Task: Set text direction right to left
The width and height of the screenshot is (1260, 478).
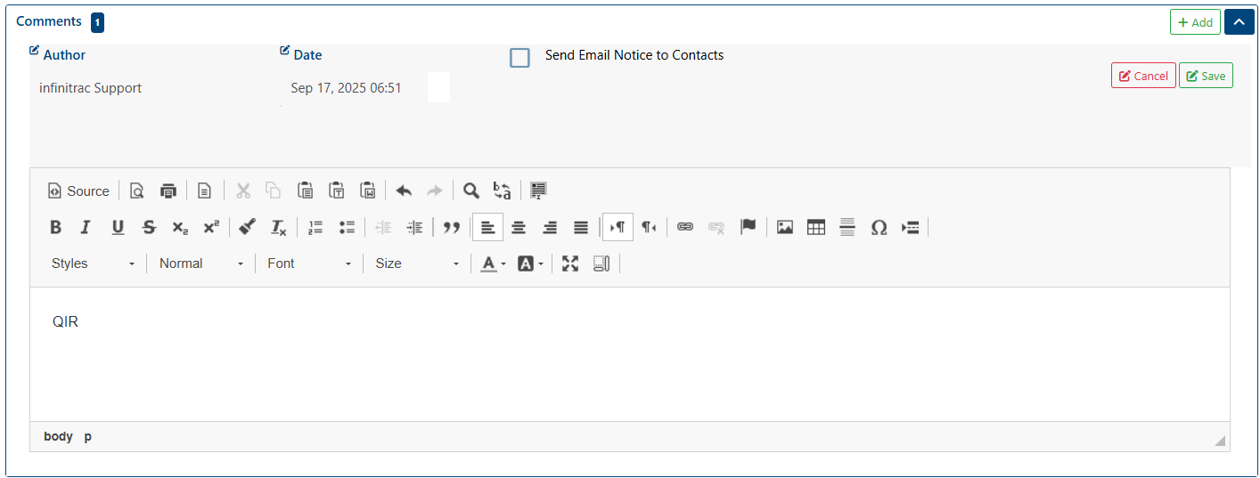Action: tap(649, 227)
